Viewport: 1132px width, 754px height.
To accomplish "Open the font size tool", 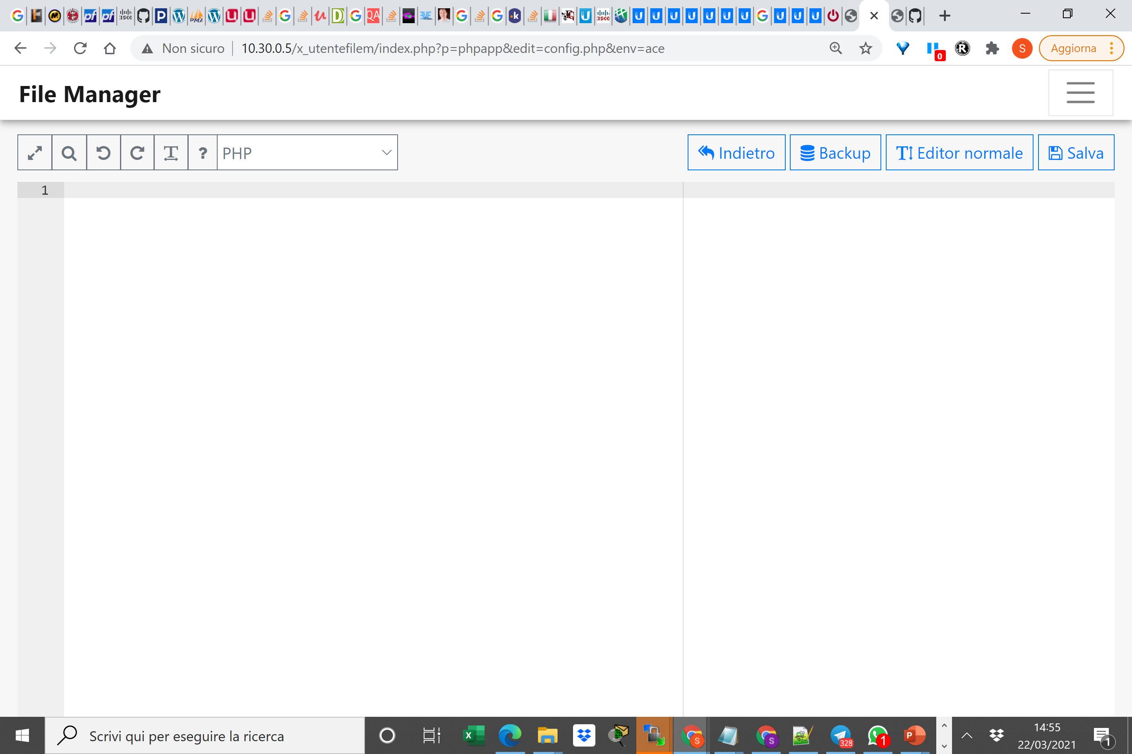I will click(171, 153).
